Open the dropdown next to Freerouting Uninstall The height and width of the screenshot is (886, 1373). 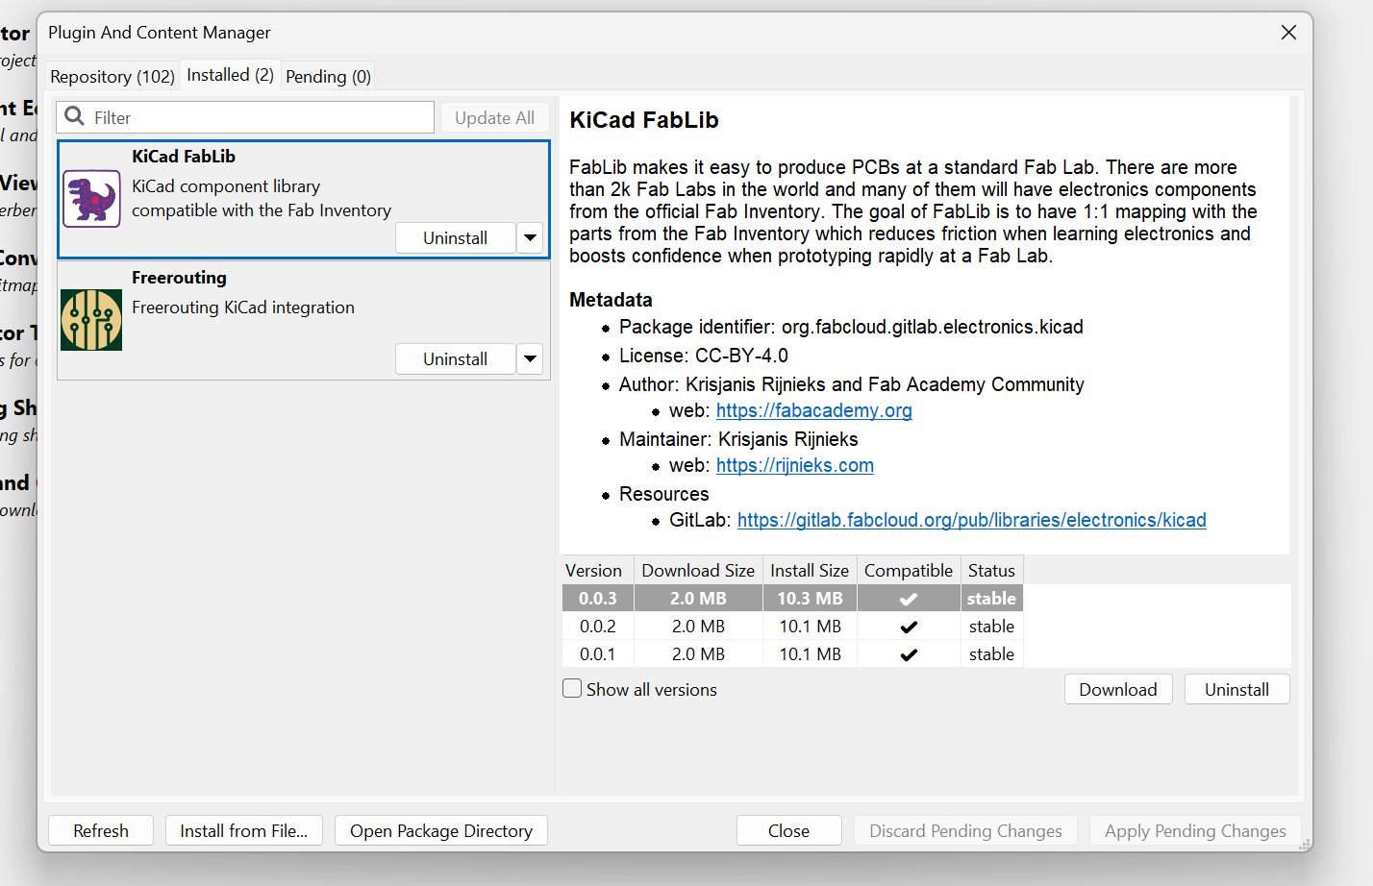coord(530,358)
